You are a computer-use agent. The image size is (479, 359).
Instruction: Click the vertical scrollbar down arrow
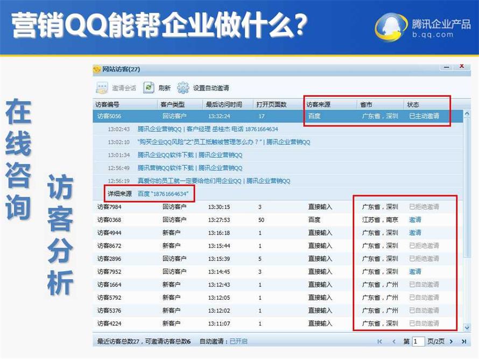[467, 328]
